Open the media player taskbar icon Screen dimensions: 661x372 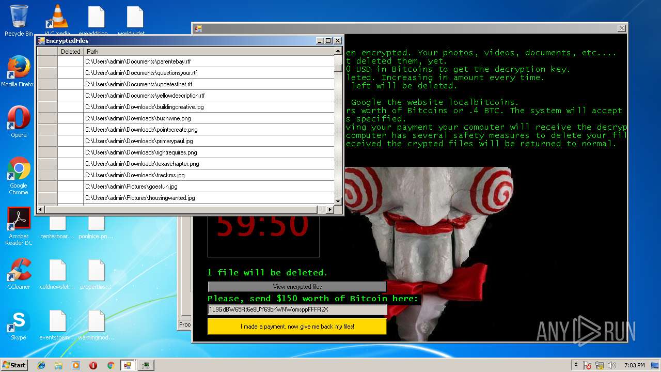(76, 365)
